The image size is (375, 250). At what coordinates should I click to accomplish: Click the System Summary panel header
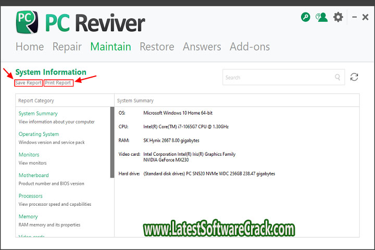coord(135,101)
